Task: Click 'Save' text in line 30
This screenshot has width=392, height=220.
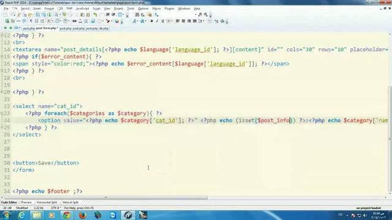Action: click(x=44, y=163)
